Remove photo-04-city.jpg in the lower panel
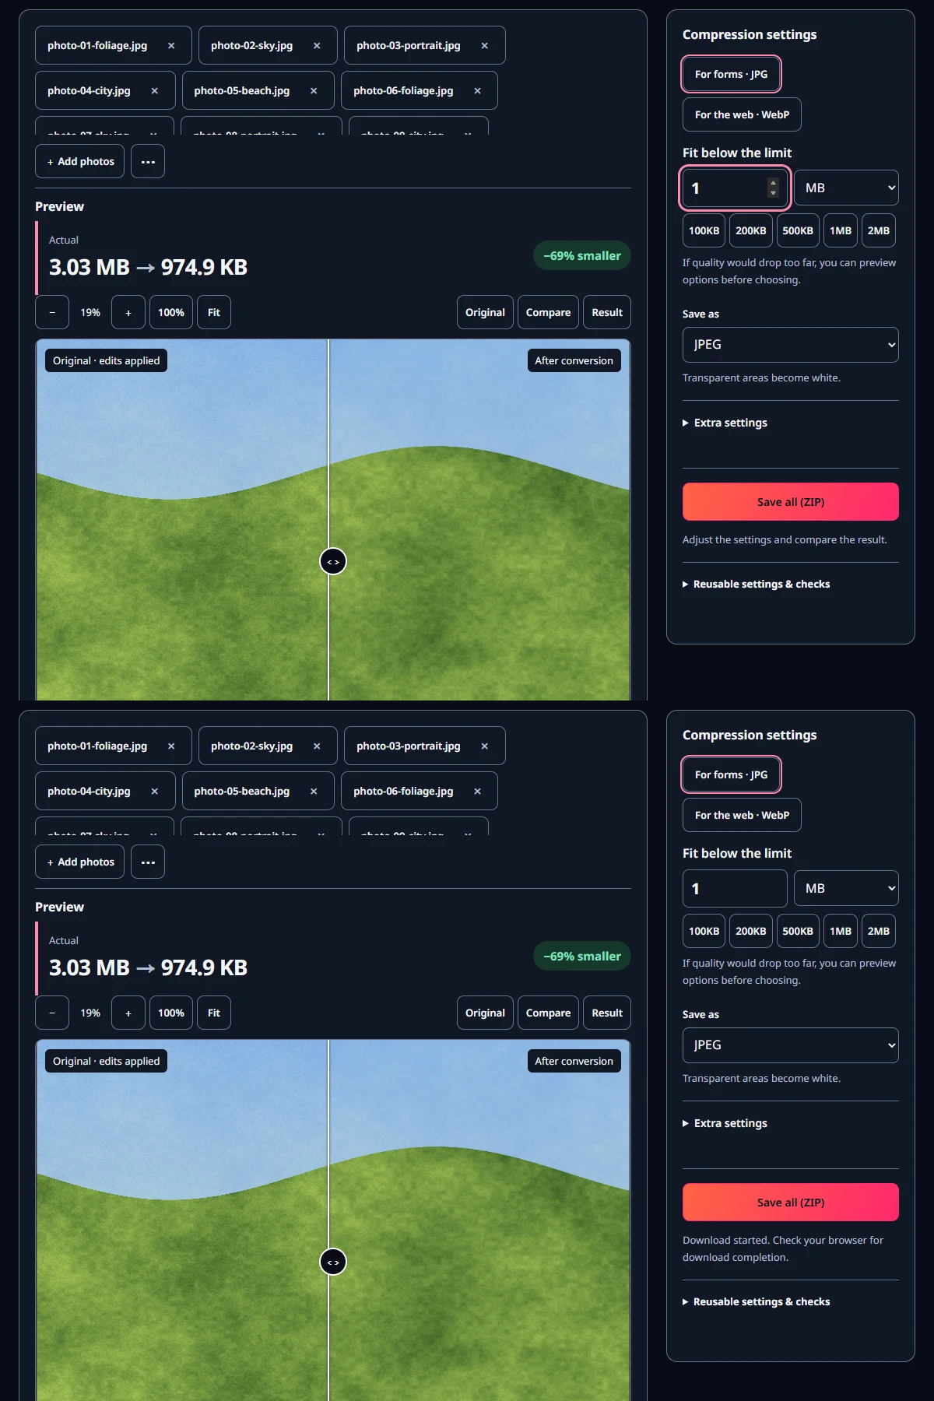This screenshot has height=1401, width=934. [x=154, y=792]
